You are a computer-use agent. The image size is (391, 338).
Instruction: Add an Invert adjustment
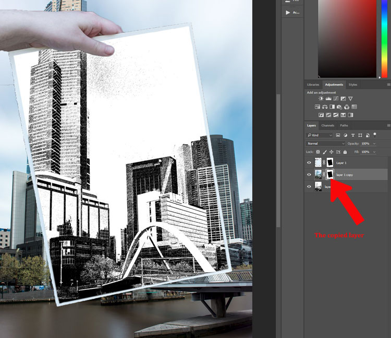point(321,115)
